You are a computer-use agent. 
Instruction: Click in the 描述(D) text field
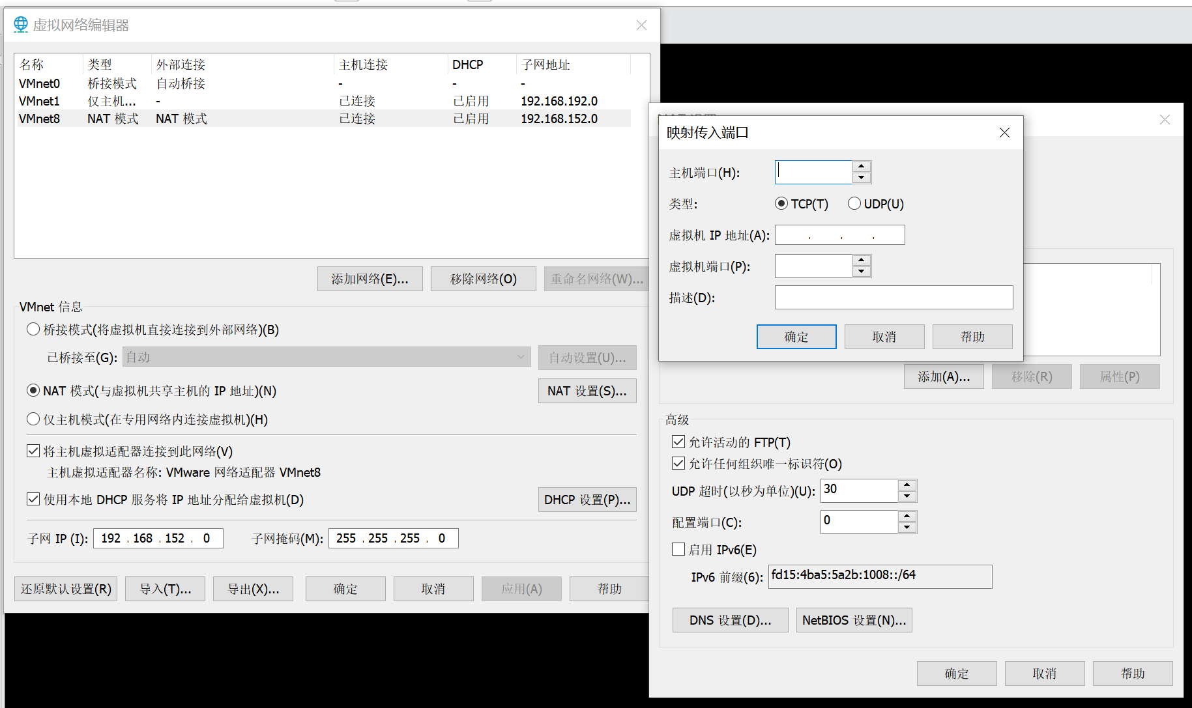point(894,297)
